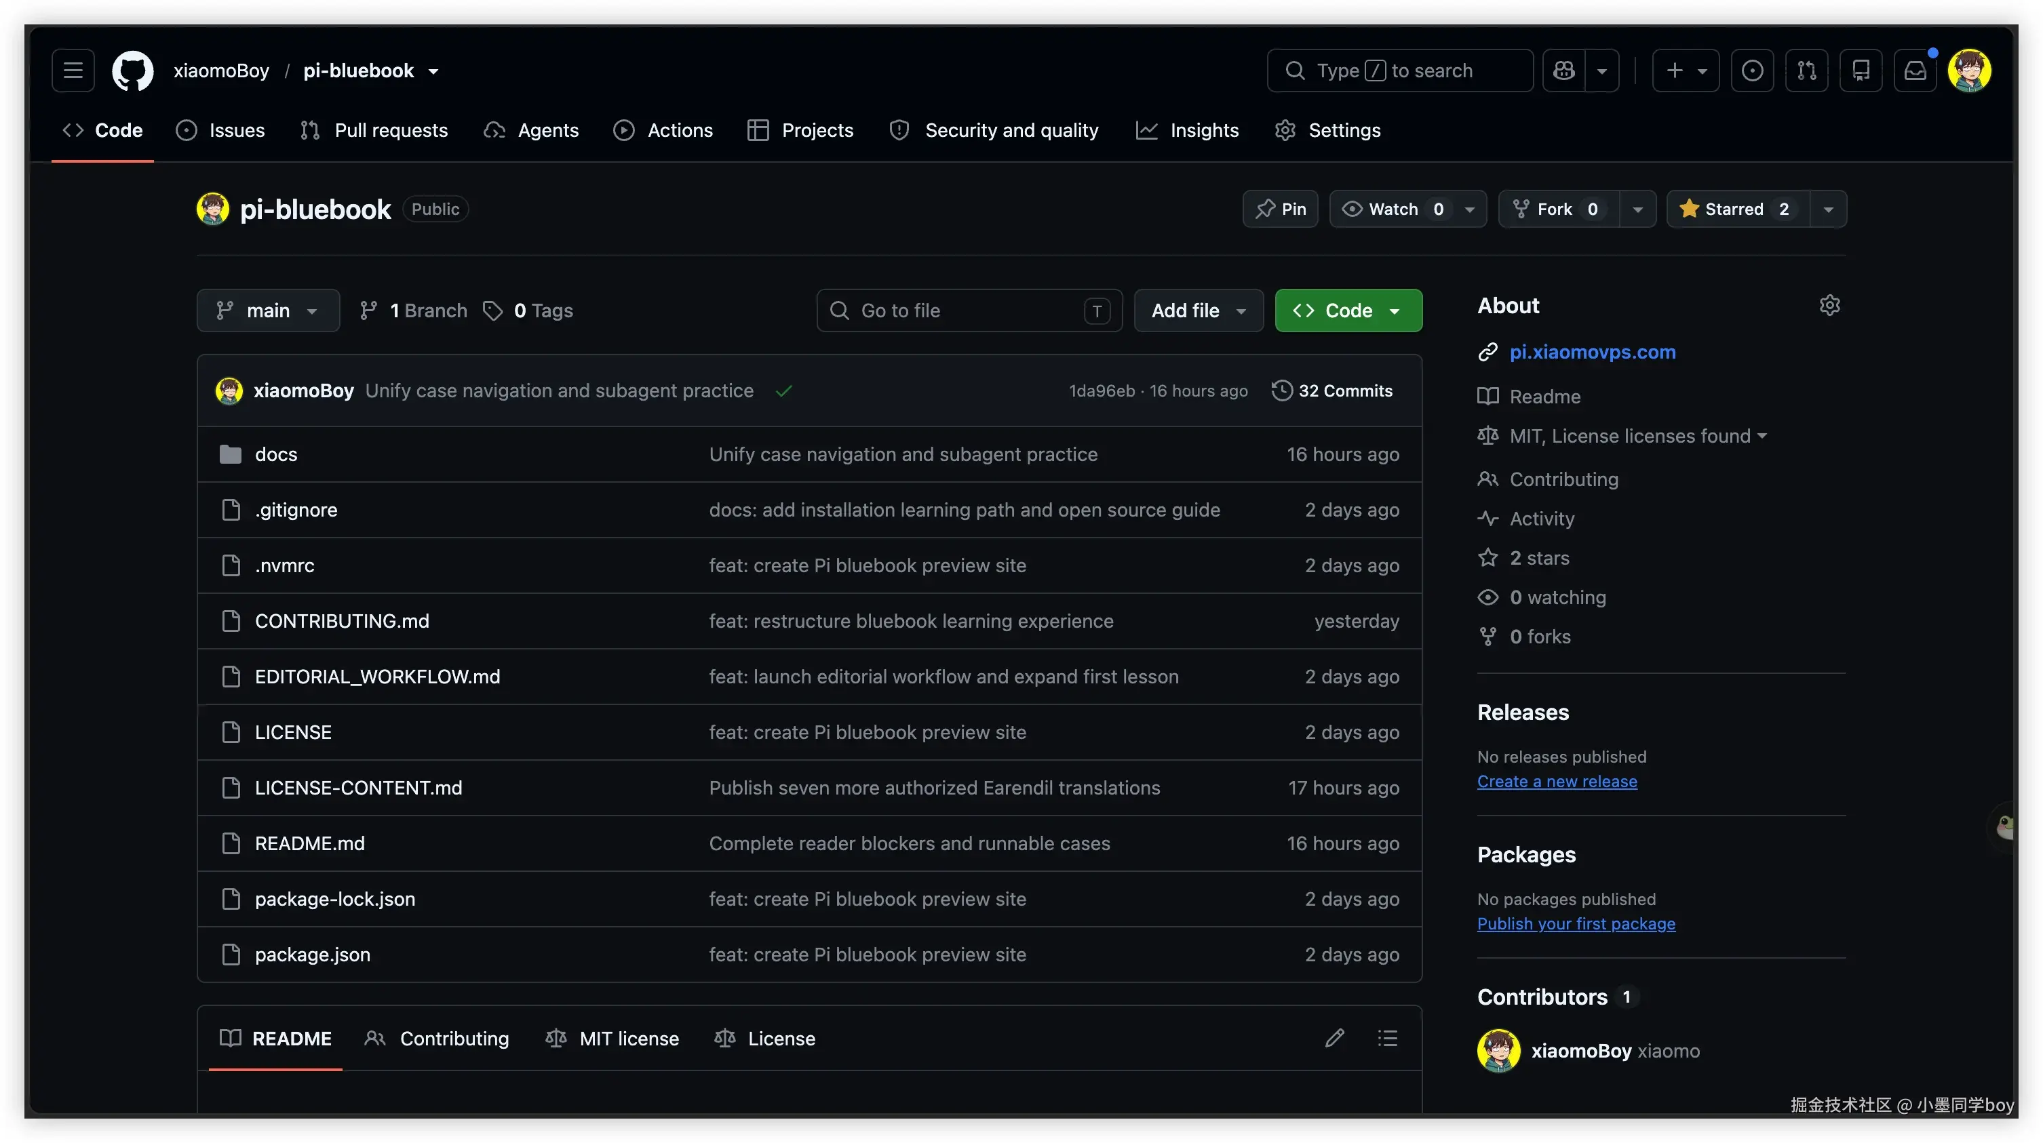The height and width of the screenshot is (1143, 2043).
Task: Open the issues shortcut icon in header
Action: pos(1752,71)
